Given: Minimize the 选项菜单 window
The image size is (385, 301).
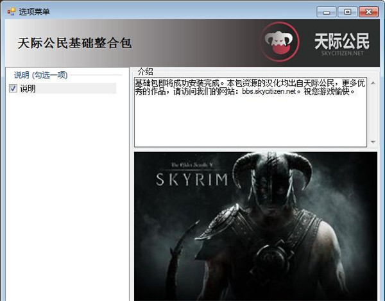Looking at the screenshot, I should click(x=327, y=12).
